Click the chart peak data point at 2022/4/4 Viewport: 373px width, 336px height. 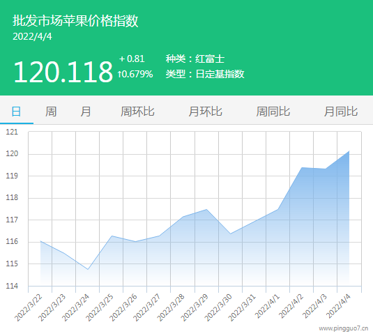[349, 151]
